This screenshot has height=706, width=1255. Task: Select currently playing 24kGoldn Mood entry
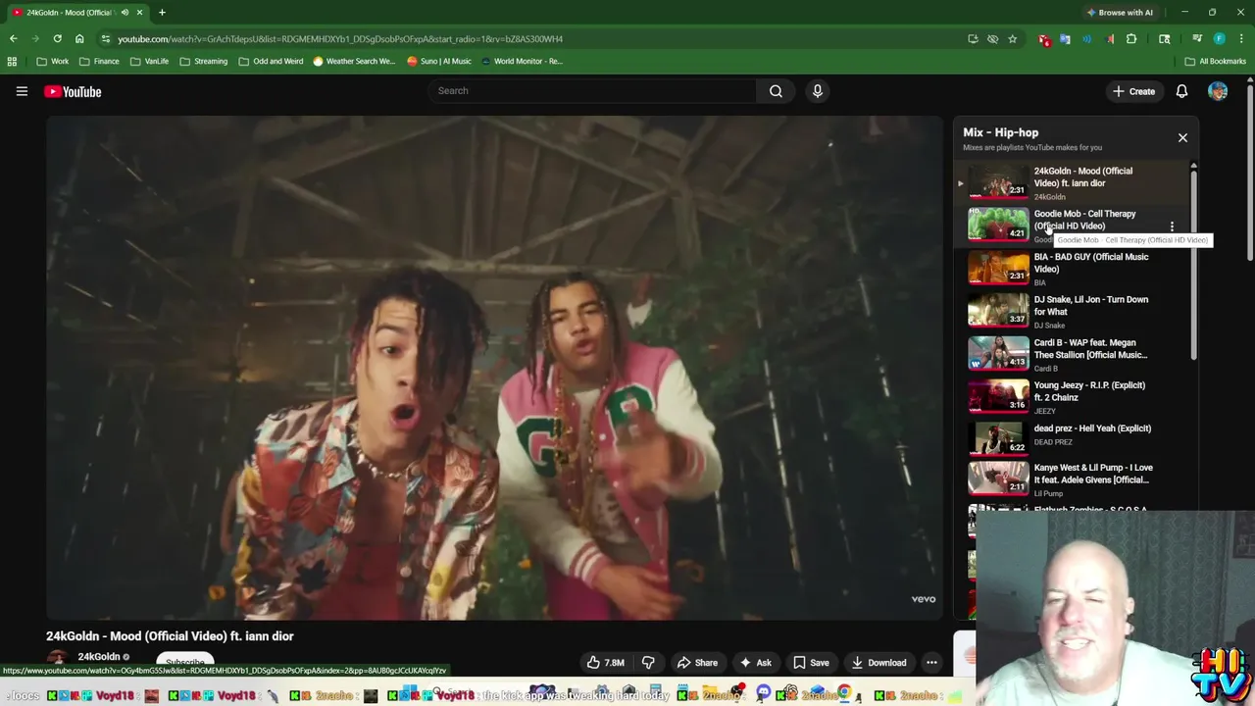point(1074,183)
